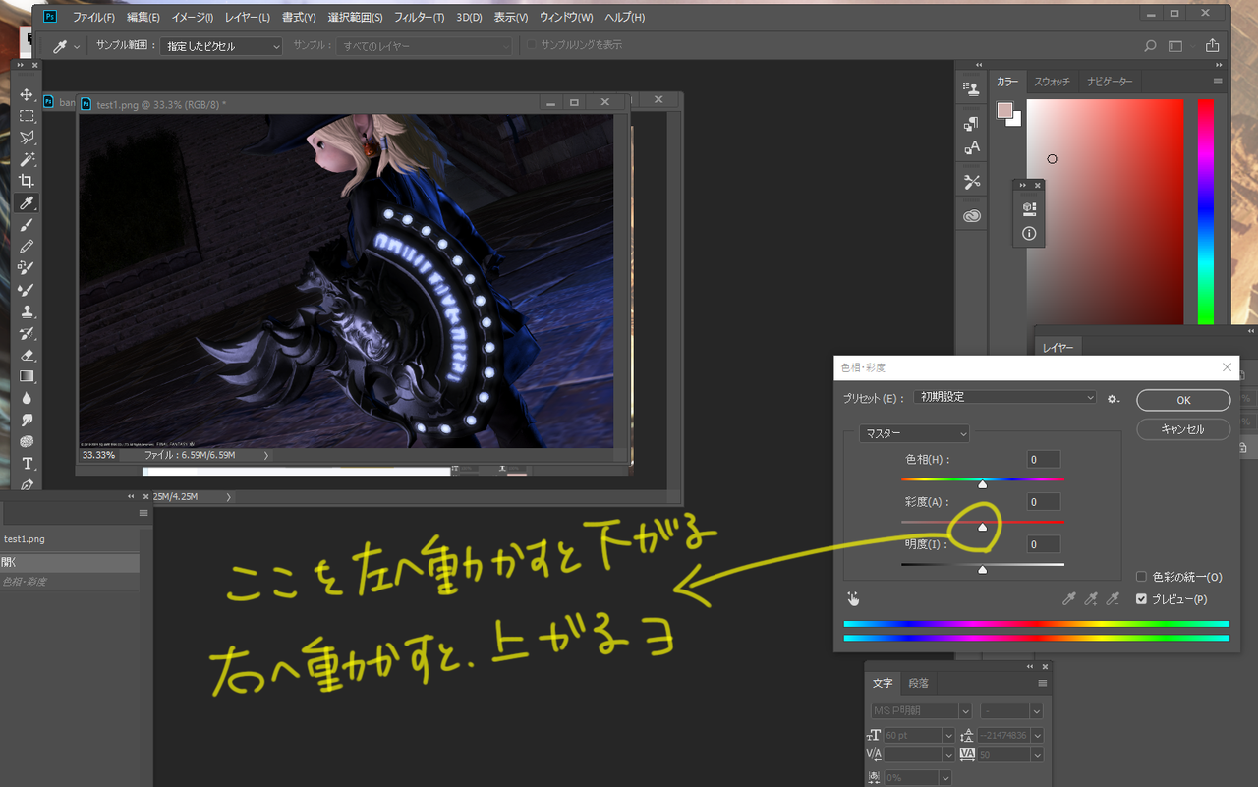The width and height of the screenshot is (1258, 787).
Task: Open the フィルター menu
Action: 420,17
